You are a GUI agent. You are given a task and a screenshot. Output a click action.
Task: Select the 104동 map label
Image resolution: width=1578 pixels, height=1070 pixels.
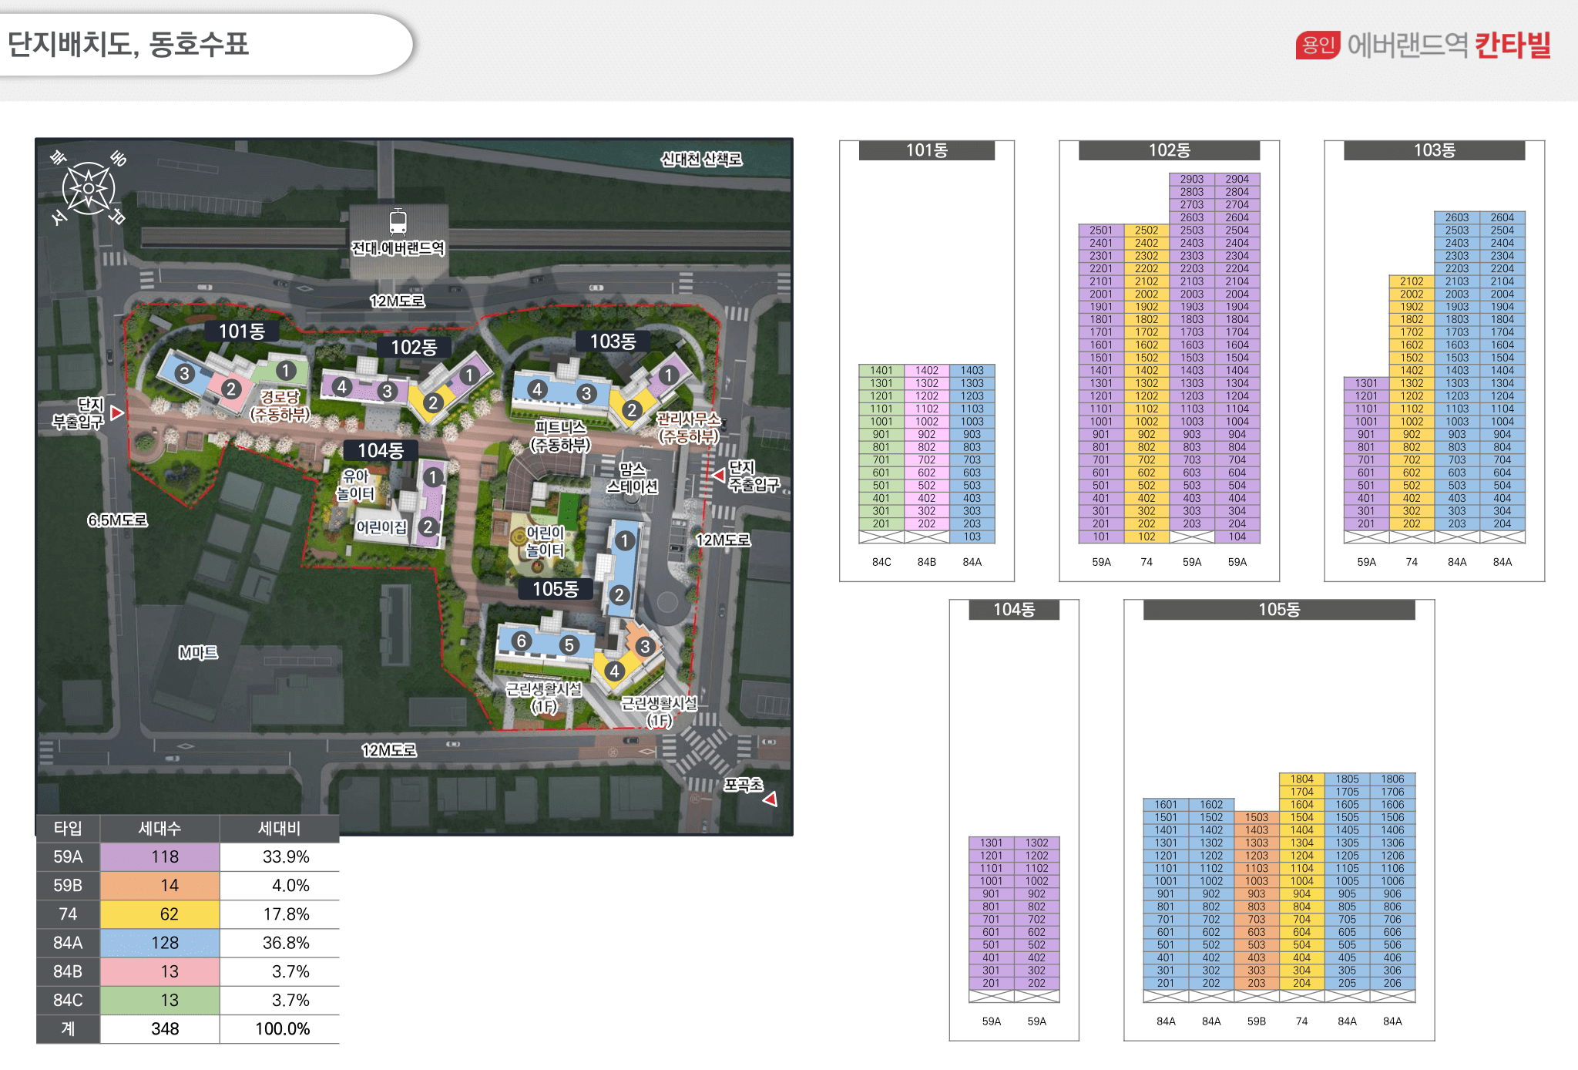coord(380,450)
